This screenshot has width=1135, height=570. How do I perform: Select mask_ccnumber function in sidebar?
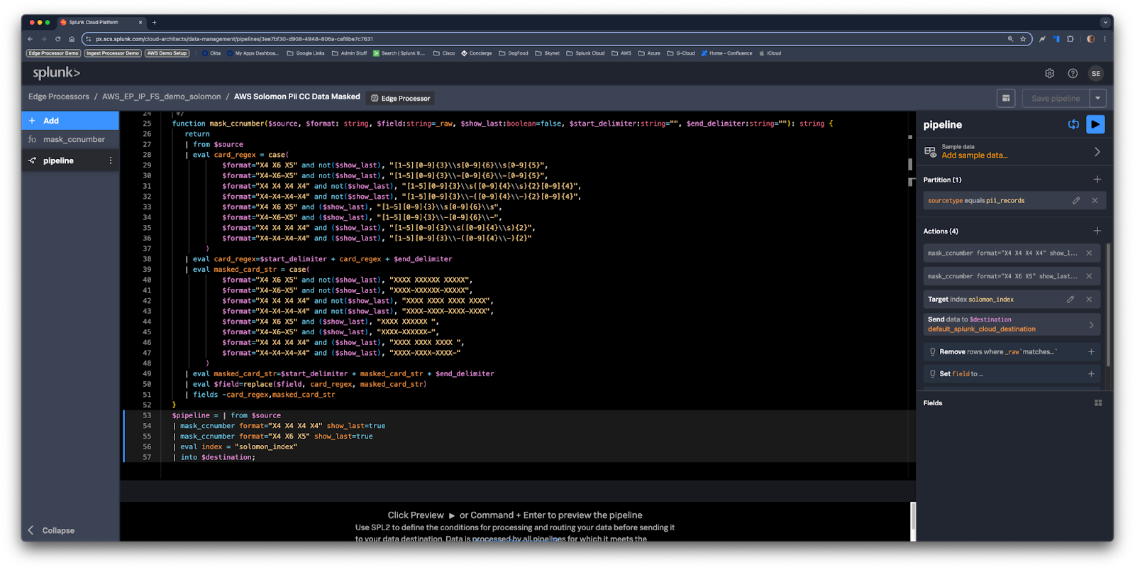pyautogui.click(x=73, y=140)
